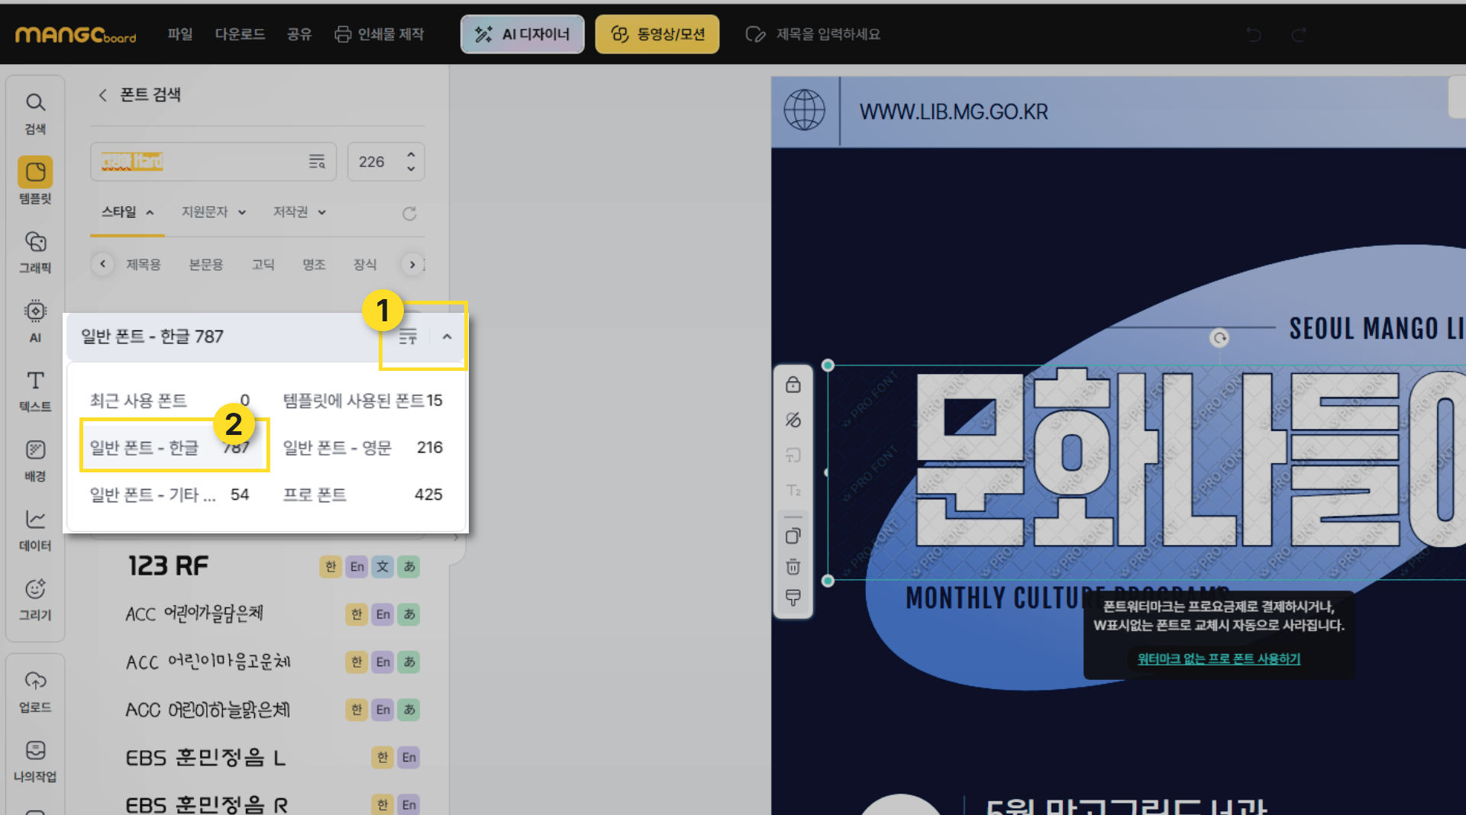This screenshot has width=1466, height=815.
Task: Open the Templates panel in sidebar
Action: [35, 181]
